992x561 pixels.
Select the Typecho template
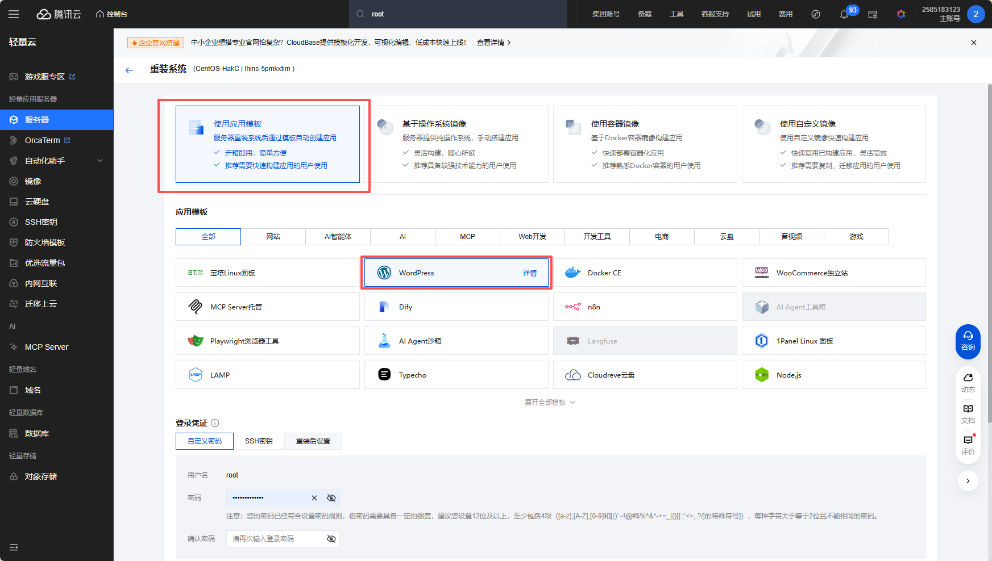[x=456, y=375]
